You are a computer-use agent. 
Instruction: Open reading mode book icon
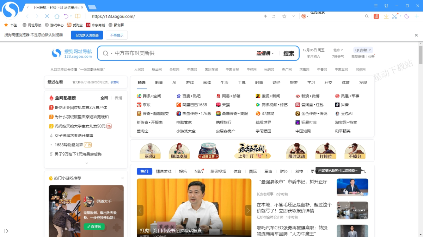[x=78, y=16]
